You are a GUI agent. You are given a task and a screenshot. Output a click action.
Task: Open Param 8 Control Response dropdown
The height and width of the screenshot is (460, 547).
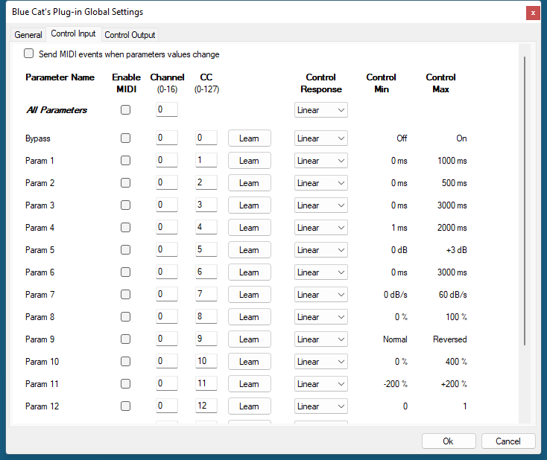(321, 317)
